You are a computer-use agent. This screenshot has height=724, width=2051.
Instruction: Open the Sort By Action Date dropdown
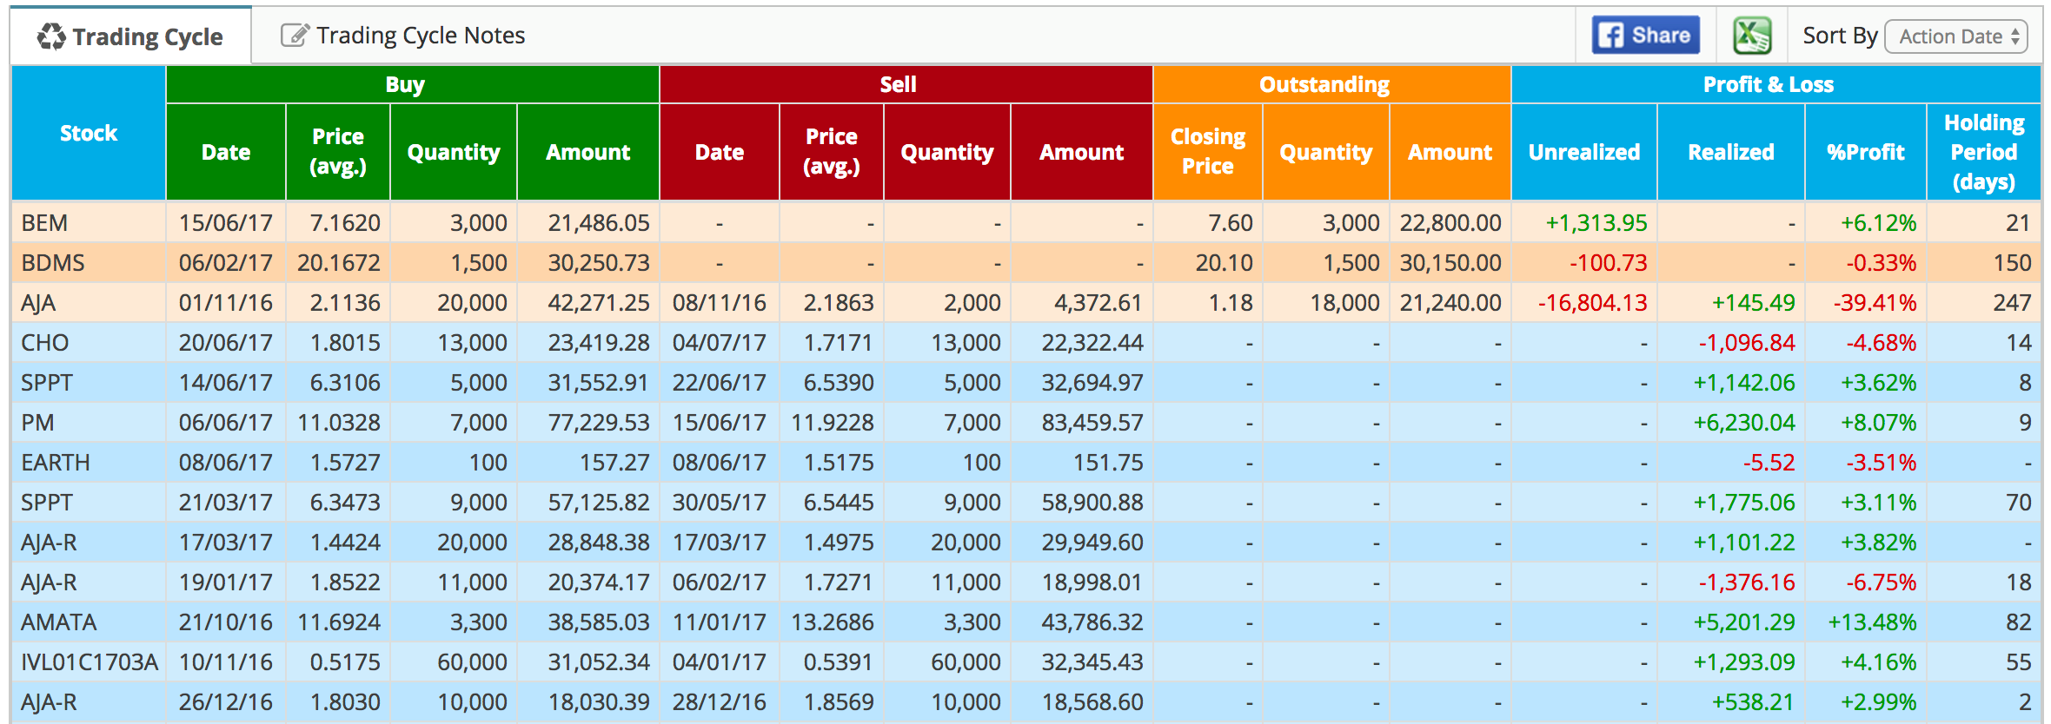point(1955,36)
